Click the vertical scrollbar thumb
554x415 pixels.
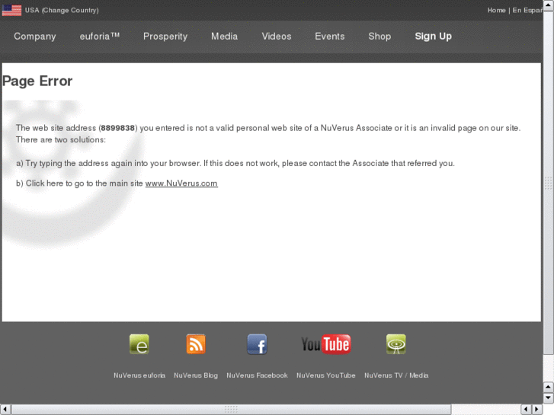pos(549,183)
